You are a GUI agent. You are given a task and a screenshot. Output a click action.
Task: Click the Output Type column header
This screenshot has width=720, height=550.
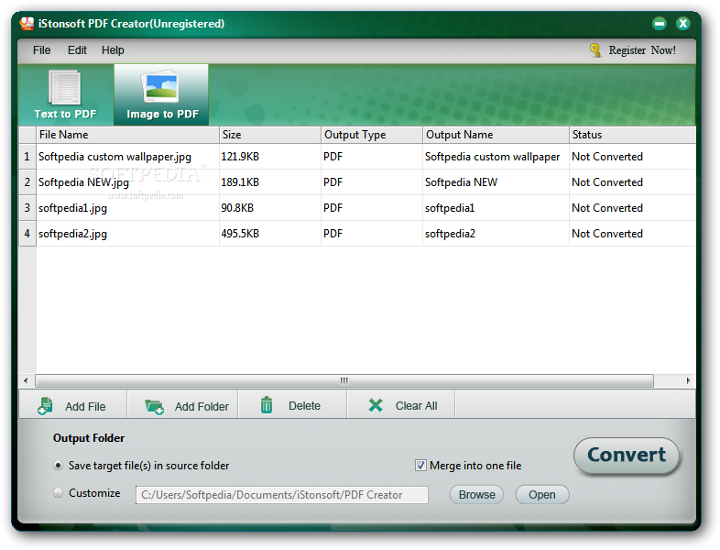coord(372,135)
